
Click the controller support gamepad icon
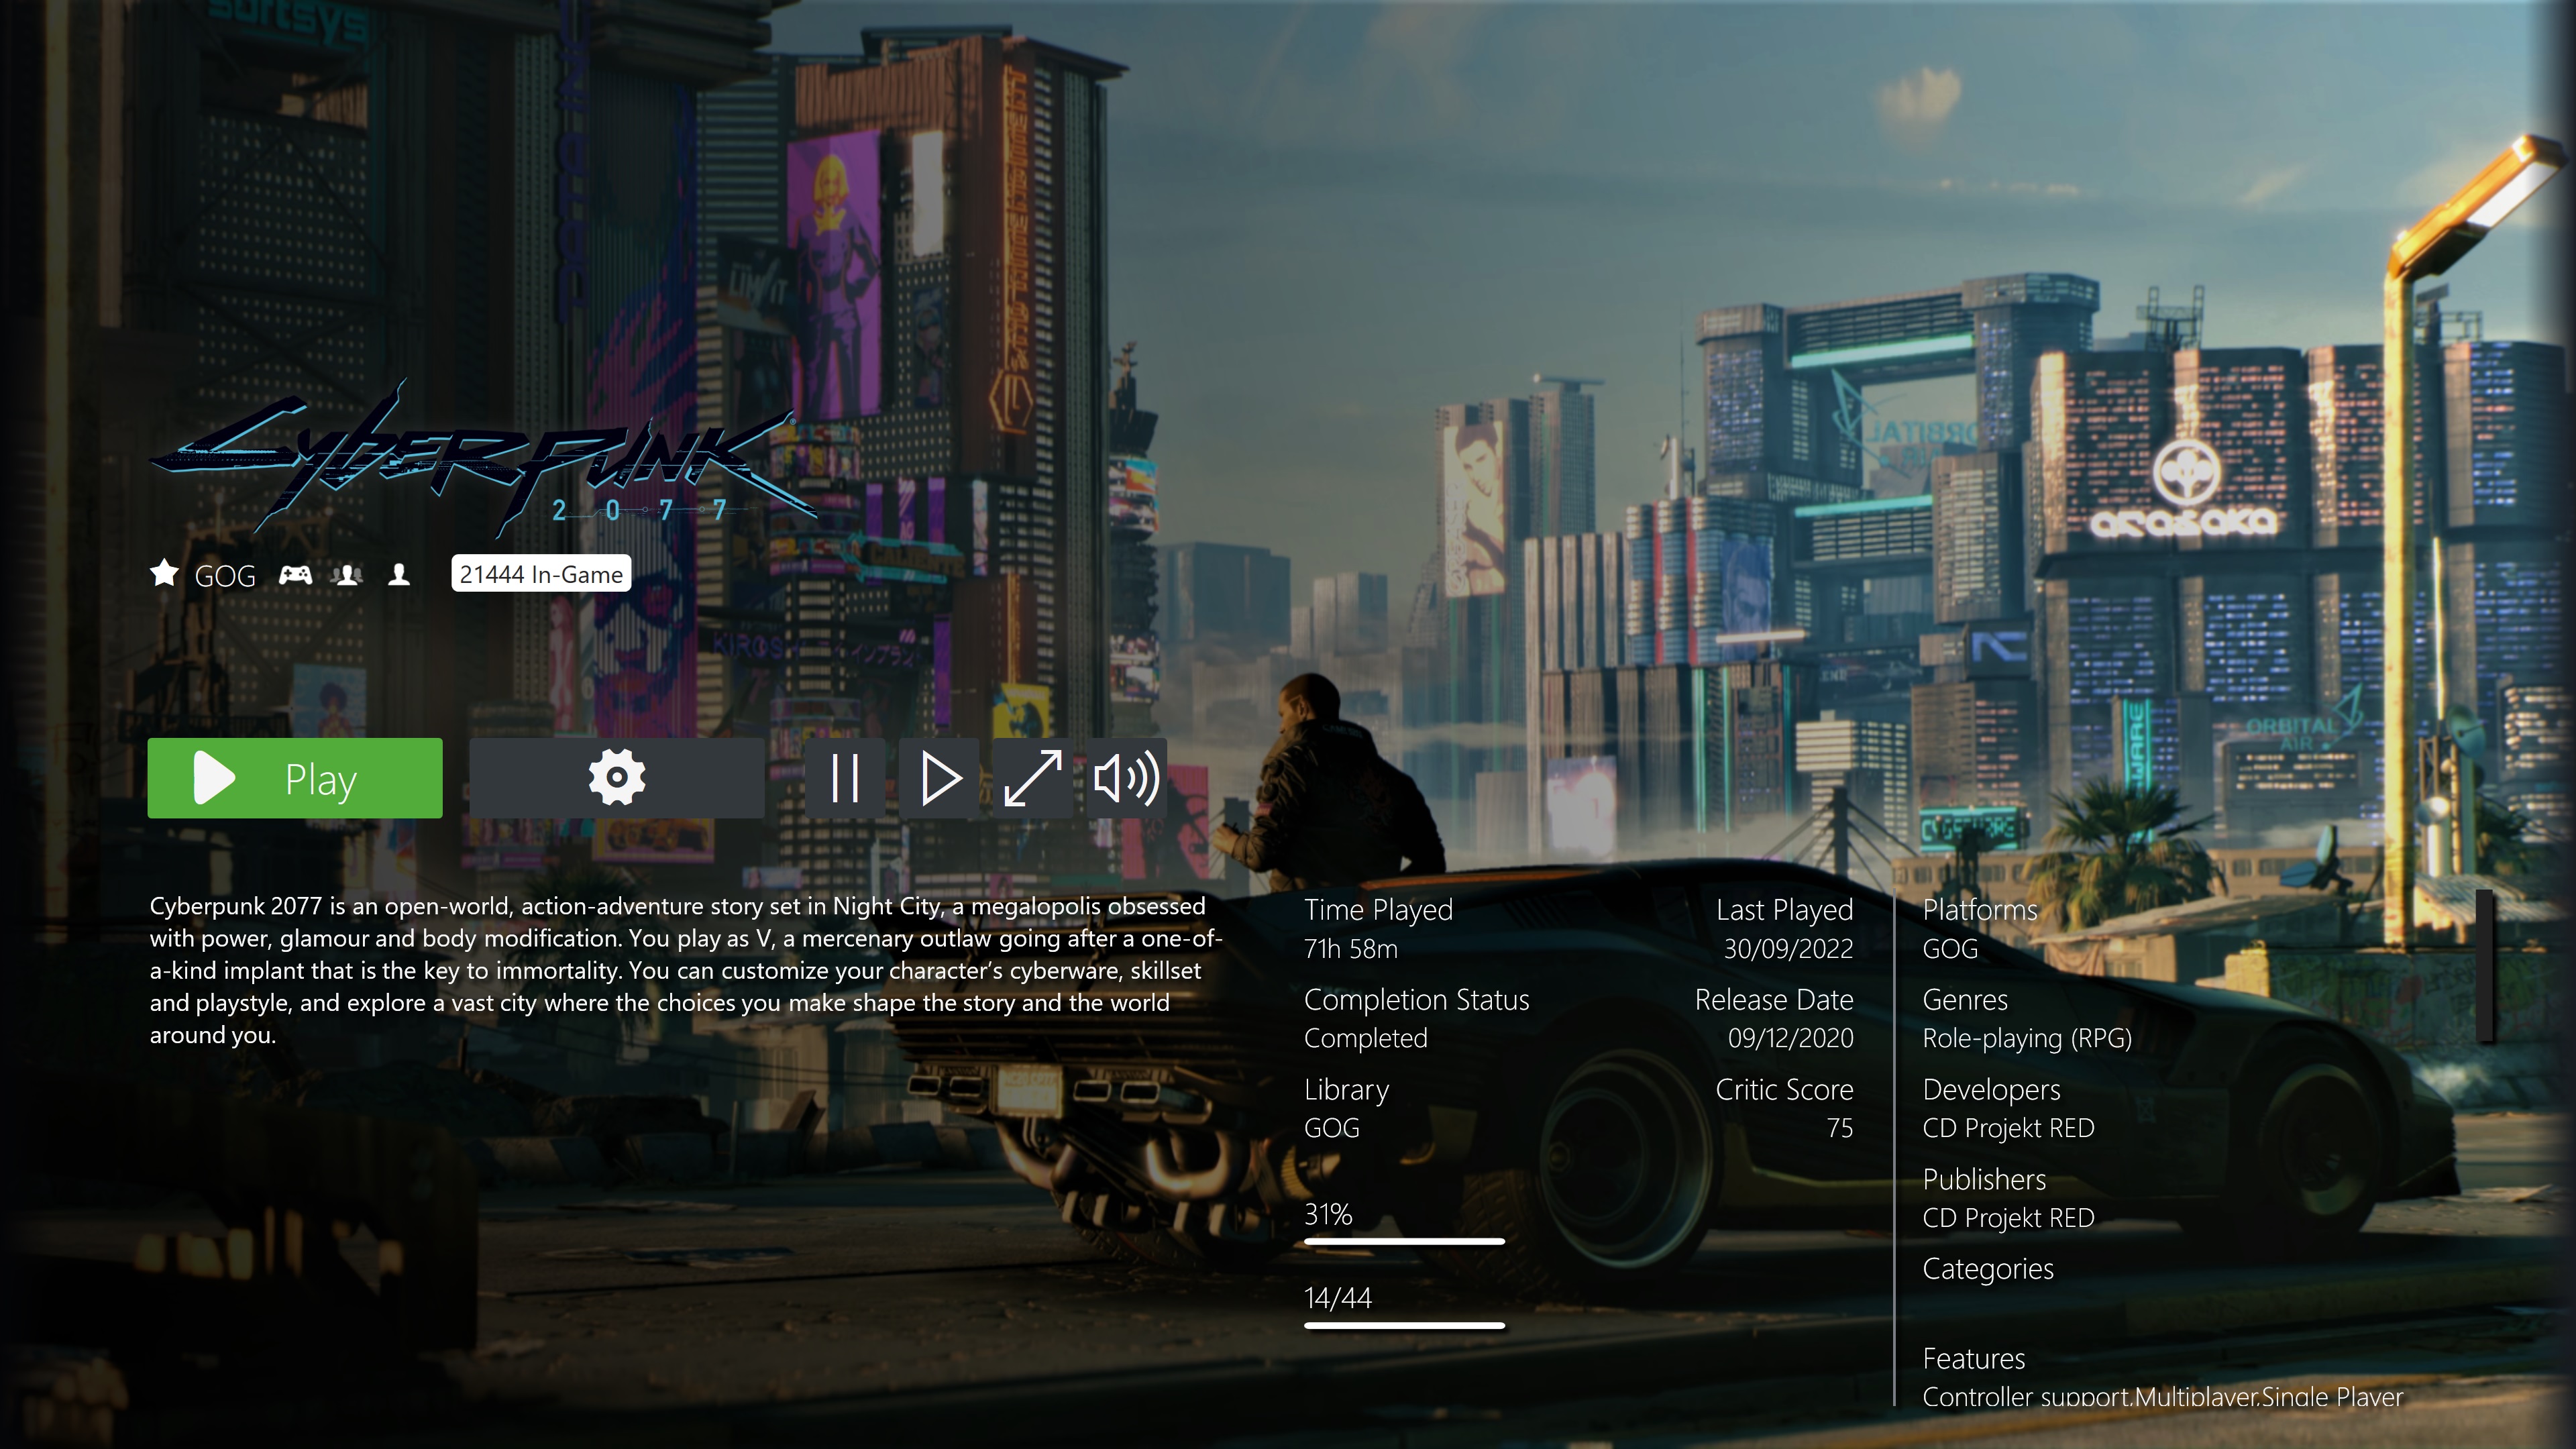tap(295, 575)
